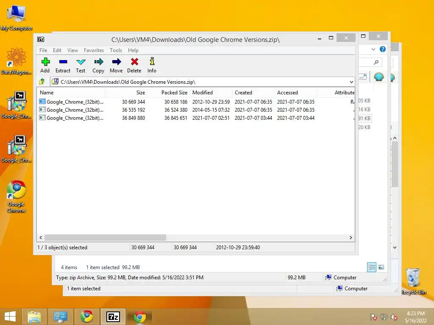Open the Help menu

pos(133,50)
